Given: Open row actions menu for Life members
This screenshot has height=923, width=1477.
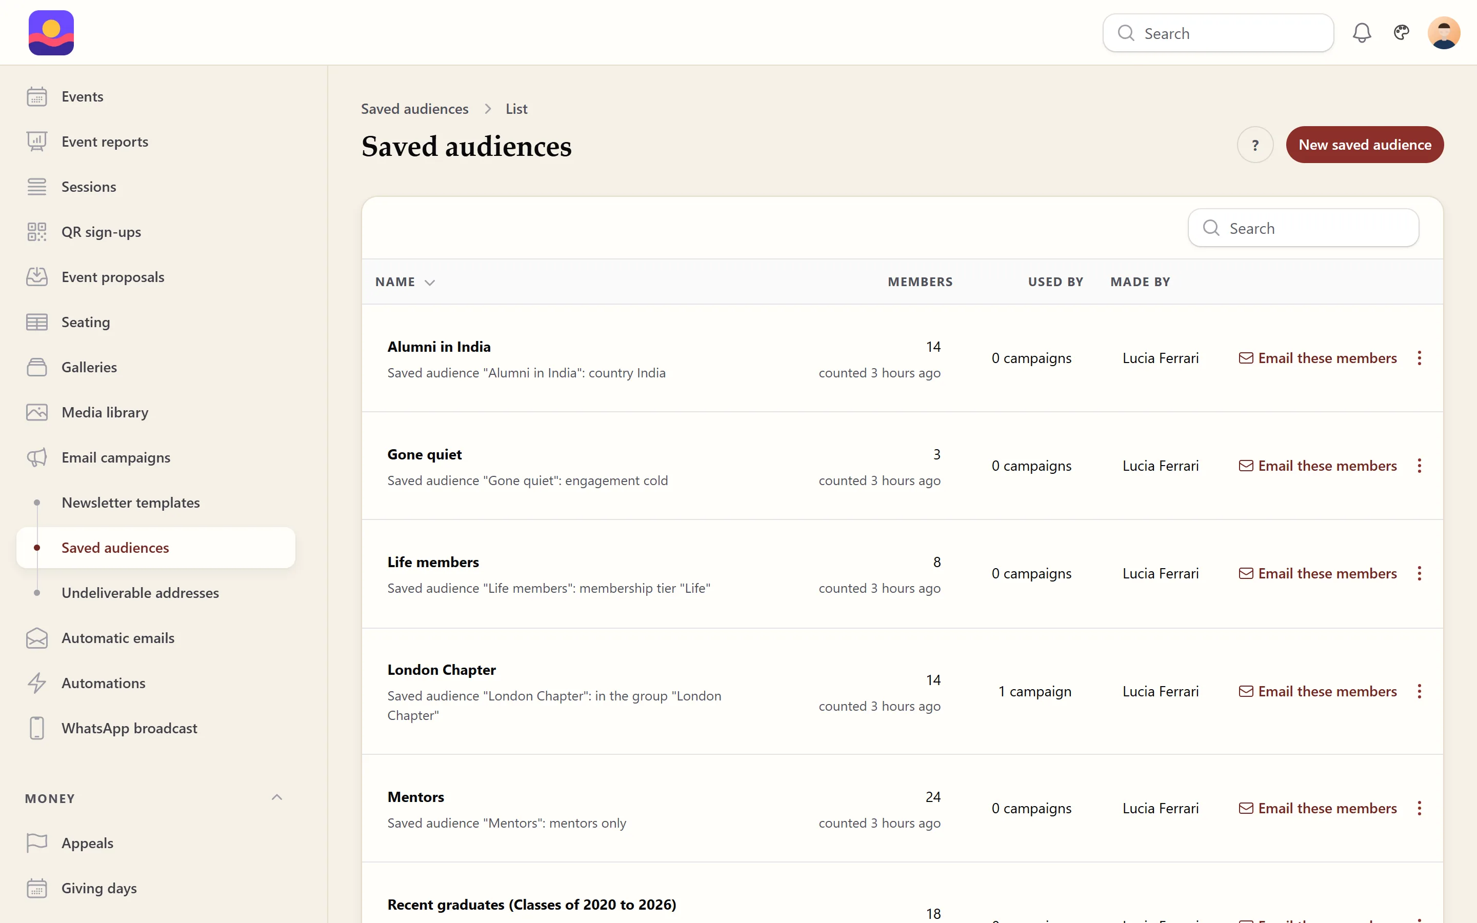Looking at the screenshot, I should 1419,574.
